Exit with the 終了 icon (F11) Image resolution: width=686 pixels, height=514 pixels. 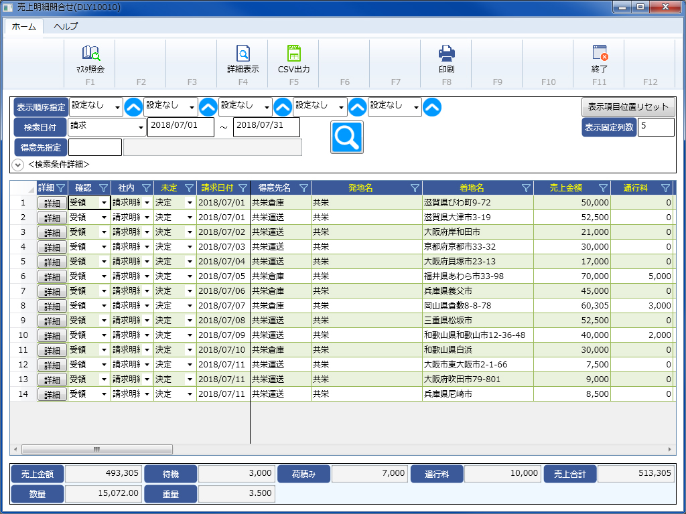coord(600,59)
